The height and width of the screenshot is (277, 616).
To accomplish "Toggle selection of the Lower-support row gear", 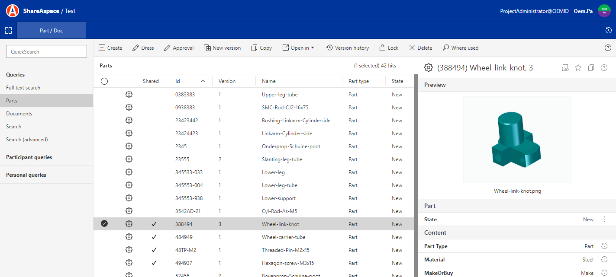I will coord(129,198).
